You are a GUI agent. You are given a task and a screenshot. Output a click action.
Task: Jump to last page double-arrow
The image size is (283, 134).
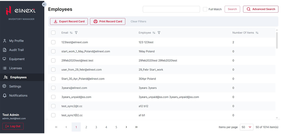(136, 127)
